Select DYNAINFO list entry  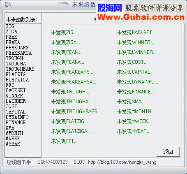(x=17, y=117)
